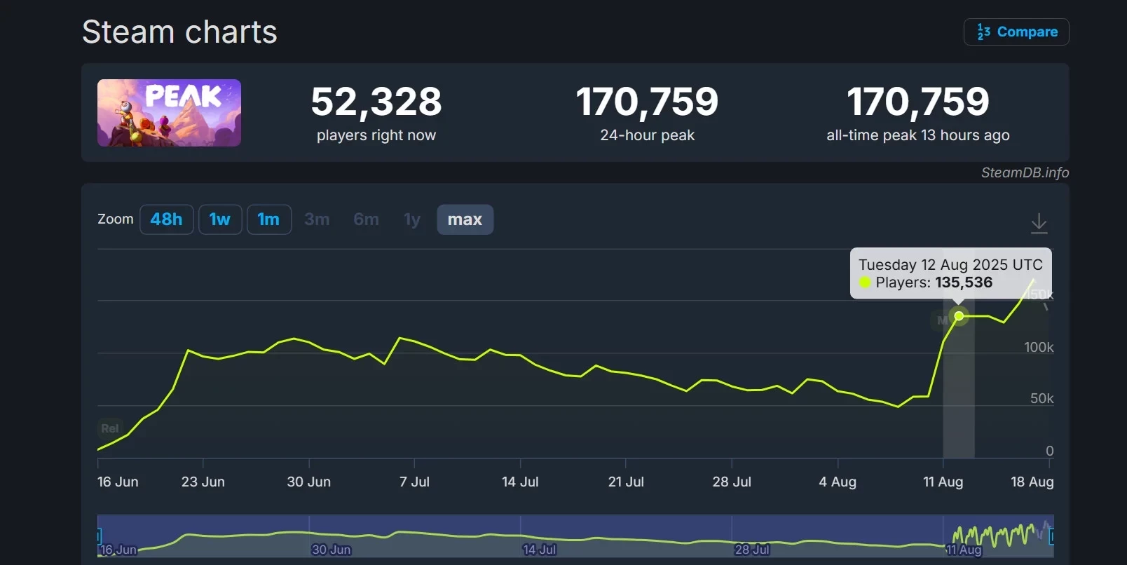Switch chart zoom to 1w
Screen dimensions: 1127x565
[220, 219]
